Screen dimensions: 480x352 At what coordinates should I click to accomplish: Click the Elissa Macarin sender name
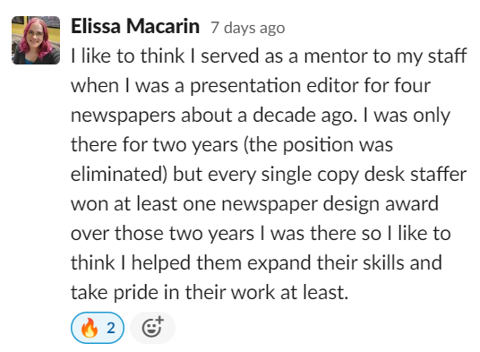point(135,26)
